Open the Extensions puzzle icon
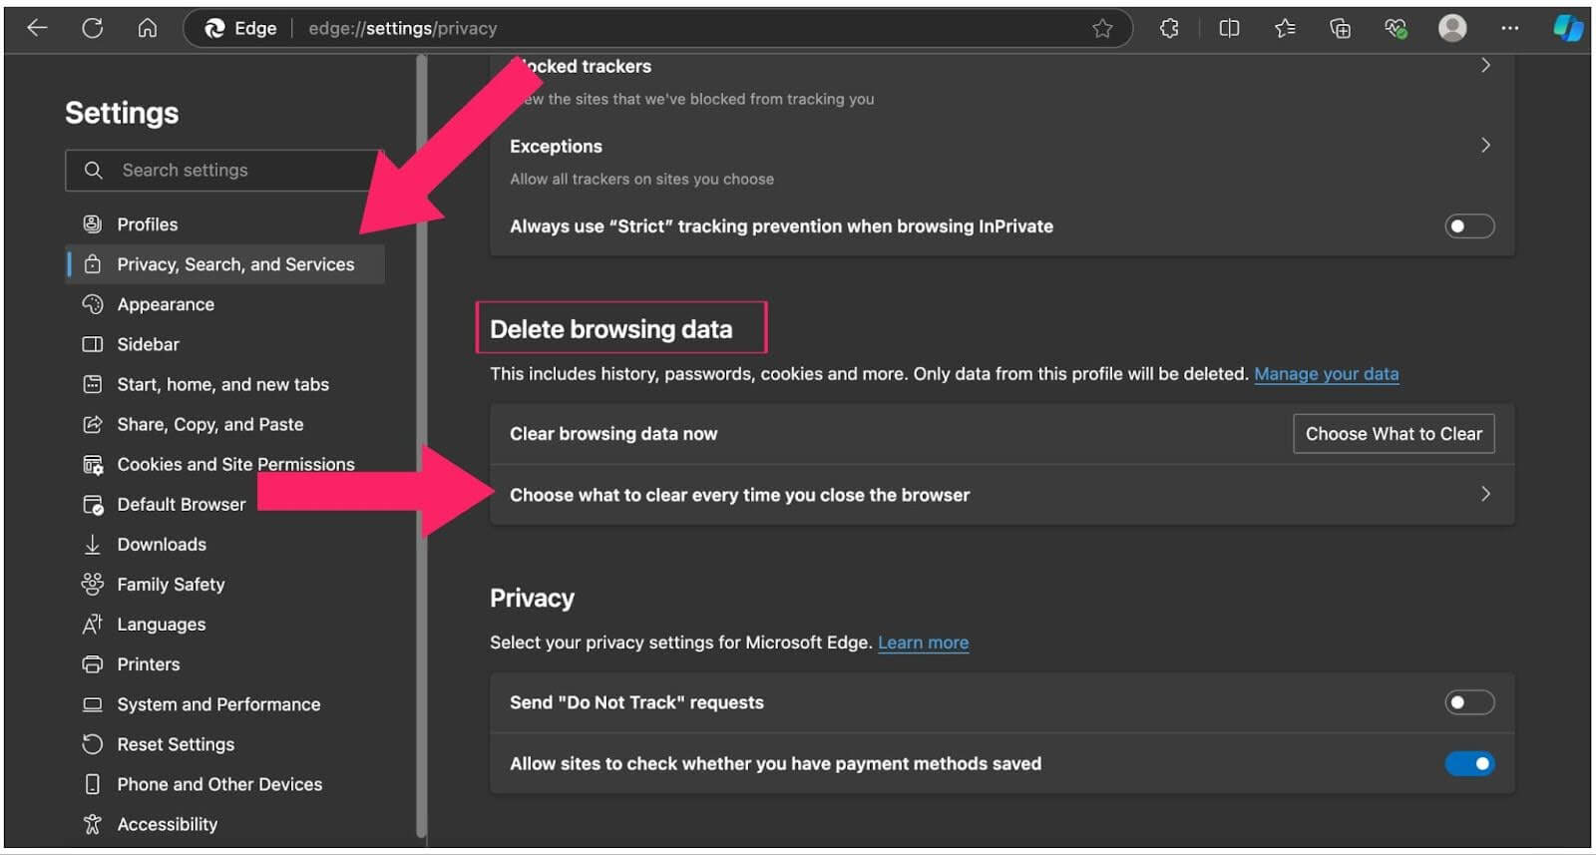 [x=1169, y=28]
